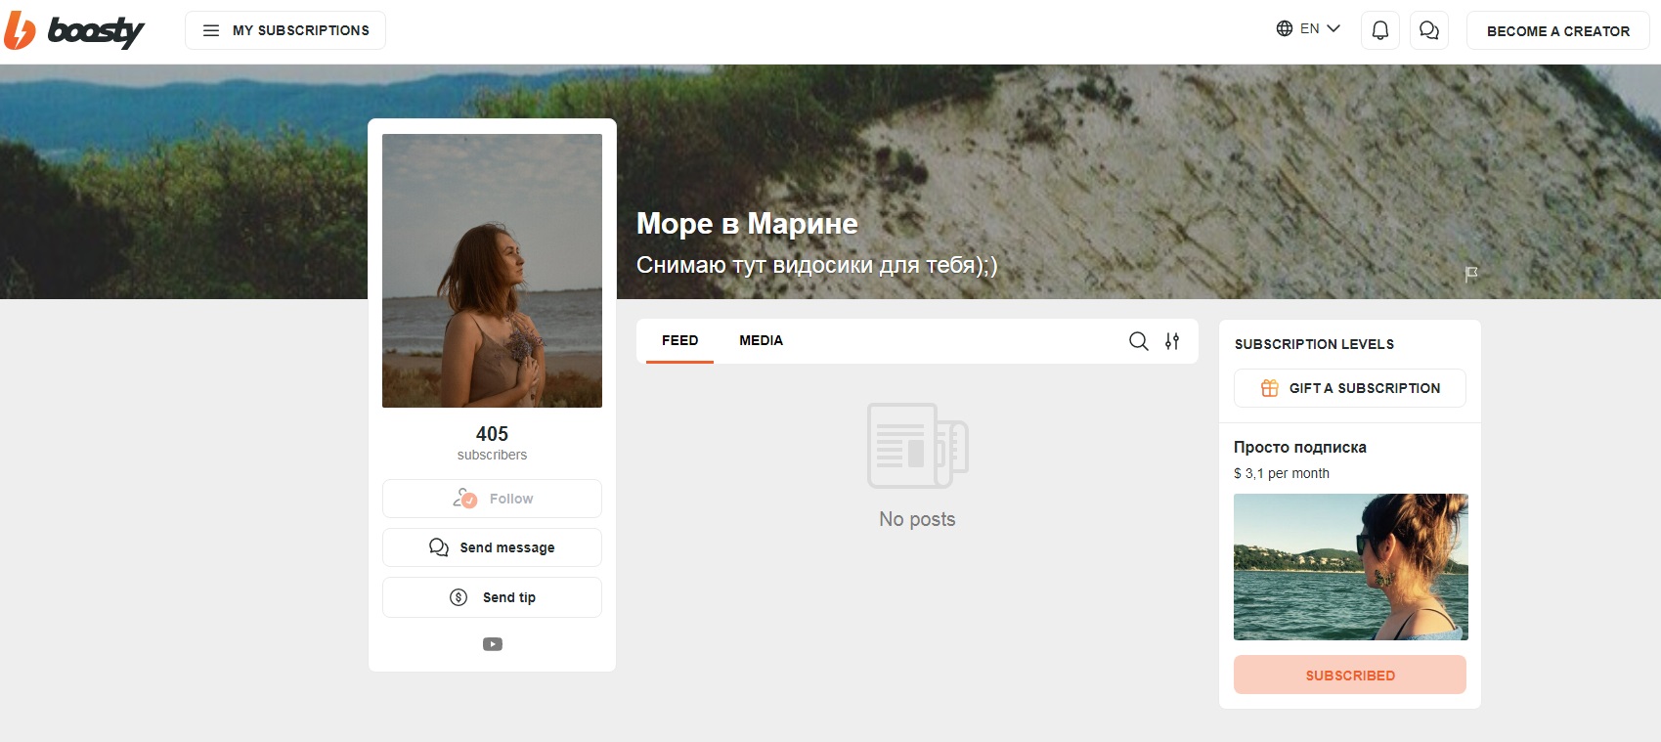Open the Просто подписка level image
Viewport: 1661px width, 742px height.
(1351, 567)
